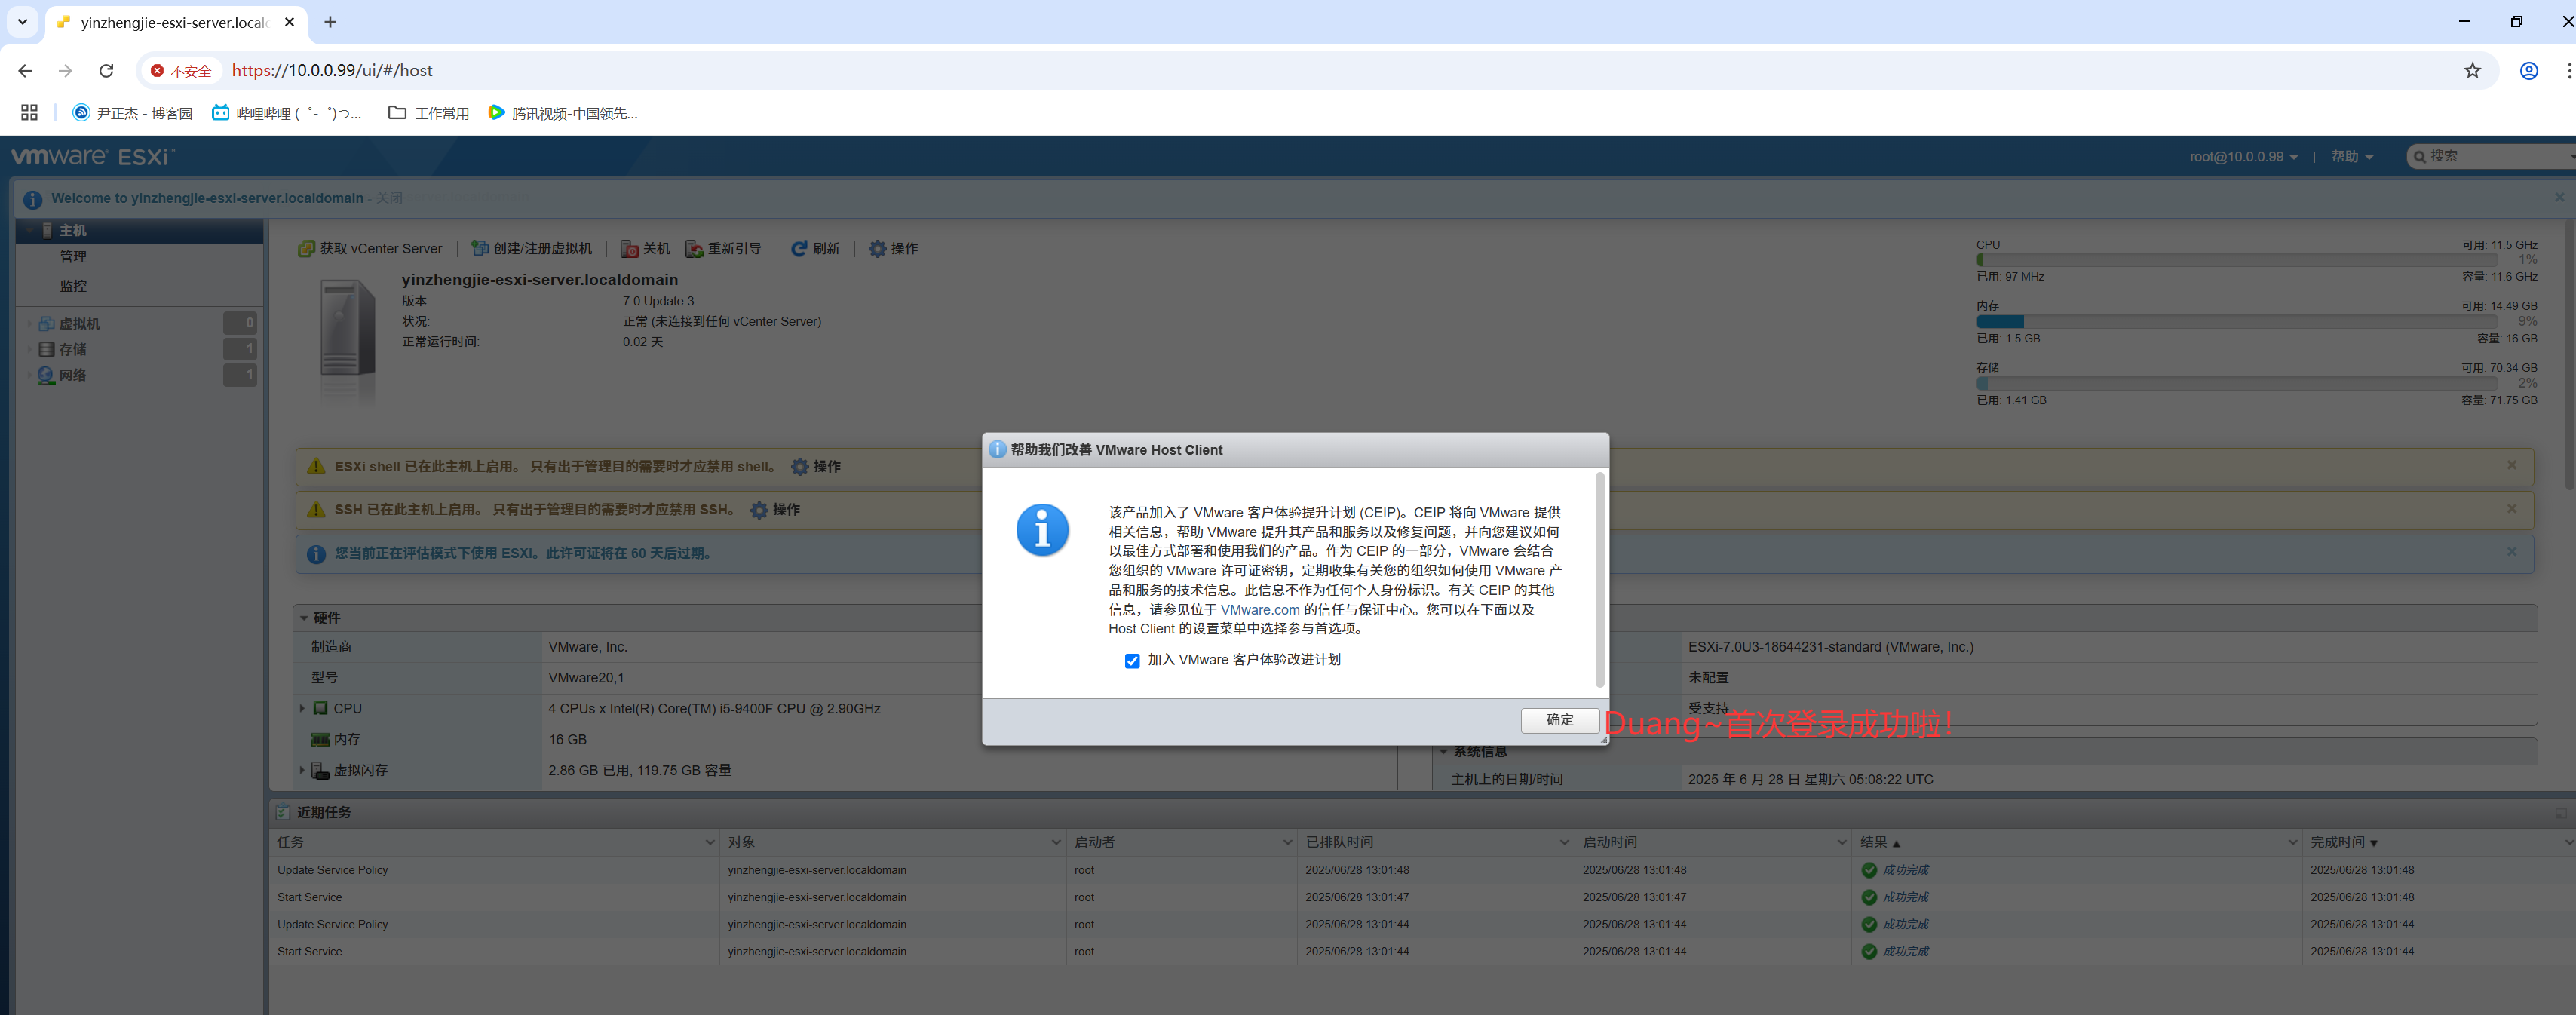This screenshot has width=2576, height=1015.
Task: Uncheck join VMware CEIP checkbox
Action: [x=1132, y=661]
